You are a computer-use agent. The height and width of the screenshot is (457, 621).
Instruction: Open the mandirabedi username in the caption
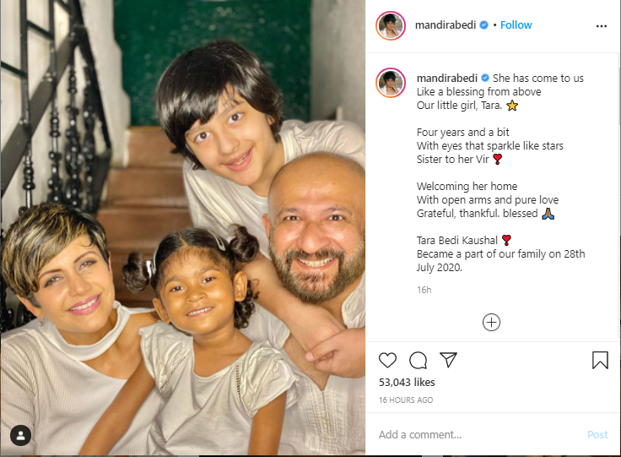pyautogui.click(x=446, y=78)
